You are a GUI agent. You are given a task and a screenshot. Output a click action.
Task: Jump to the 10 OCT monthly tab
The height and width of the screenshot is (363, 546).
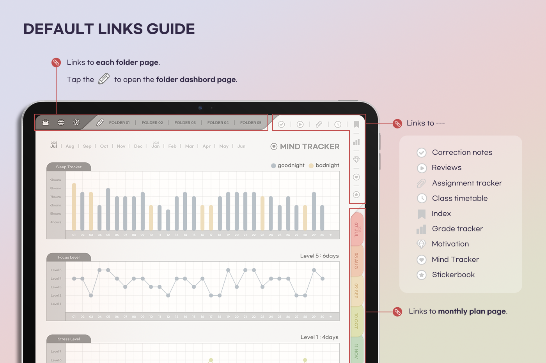356,321
